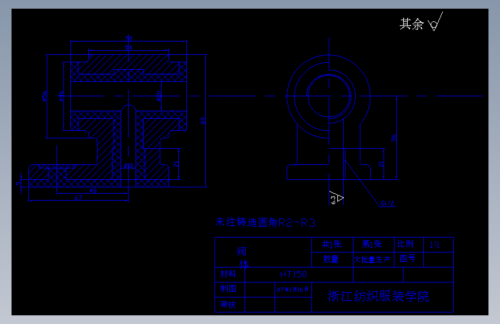Click the 54 dimension value
The width and height of the screenshot is (500, 324).
pyautogui.click(x=128, y=47)
